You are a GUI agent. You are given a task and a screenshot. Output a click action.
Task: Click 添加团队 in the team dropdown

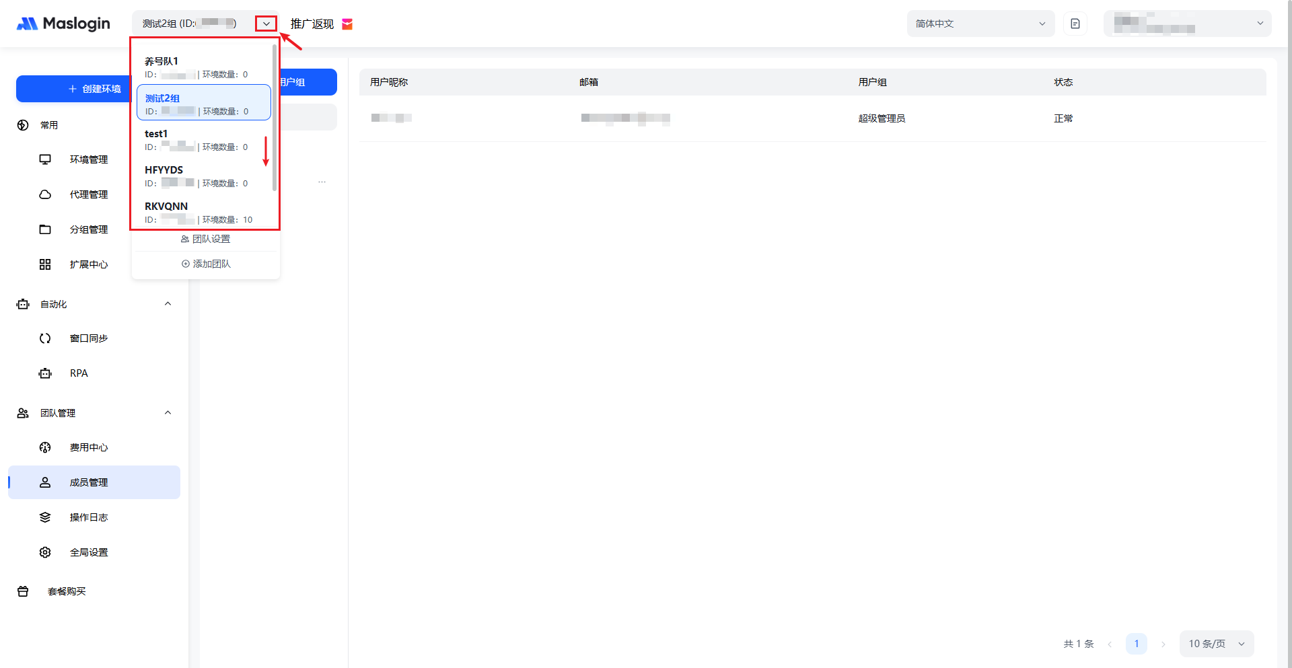tap(206, 264)
